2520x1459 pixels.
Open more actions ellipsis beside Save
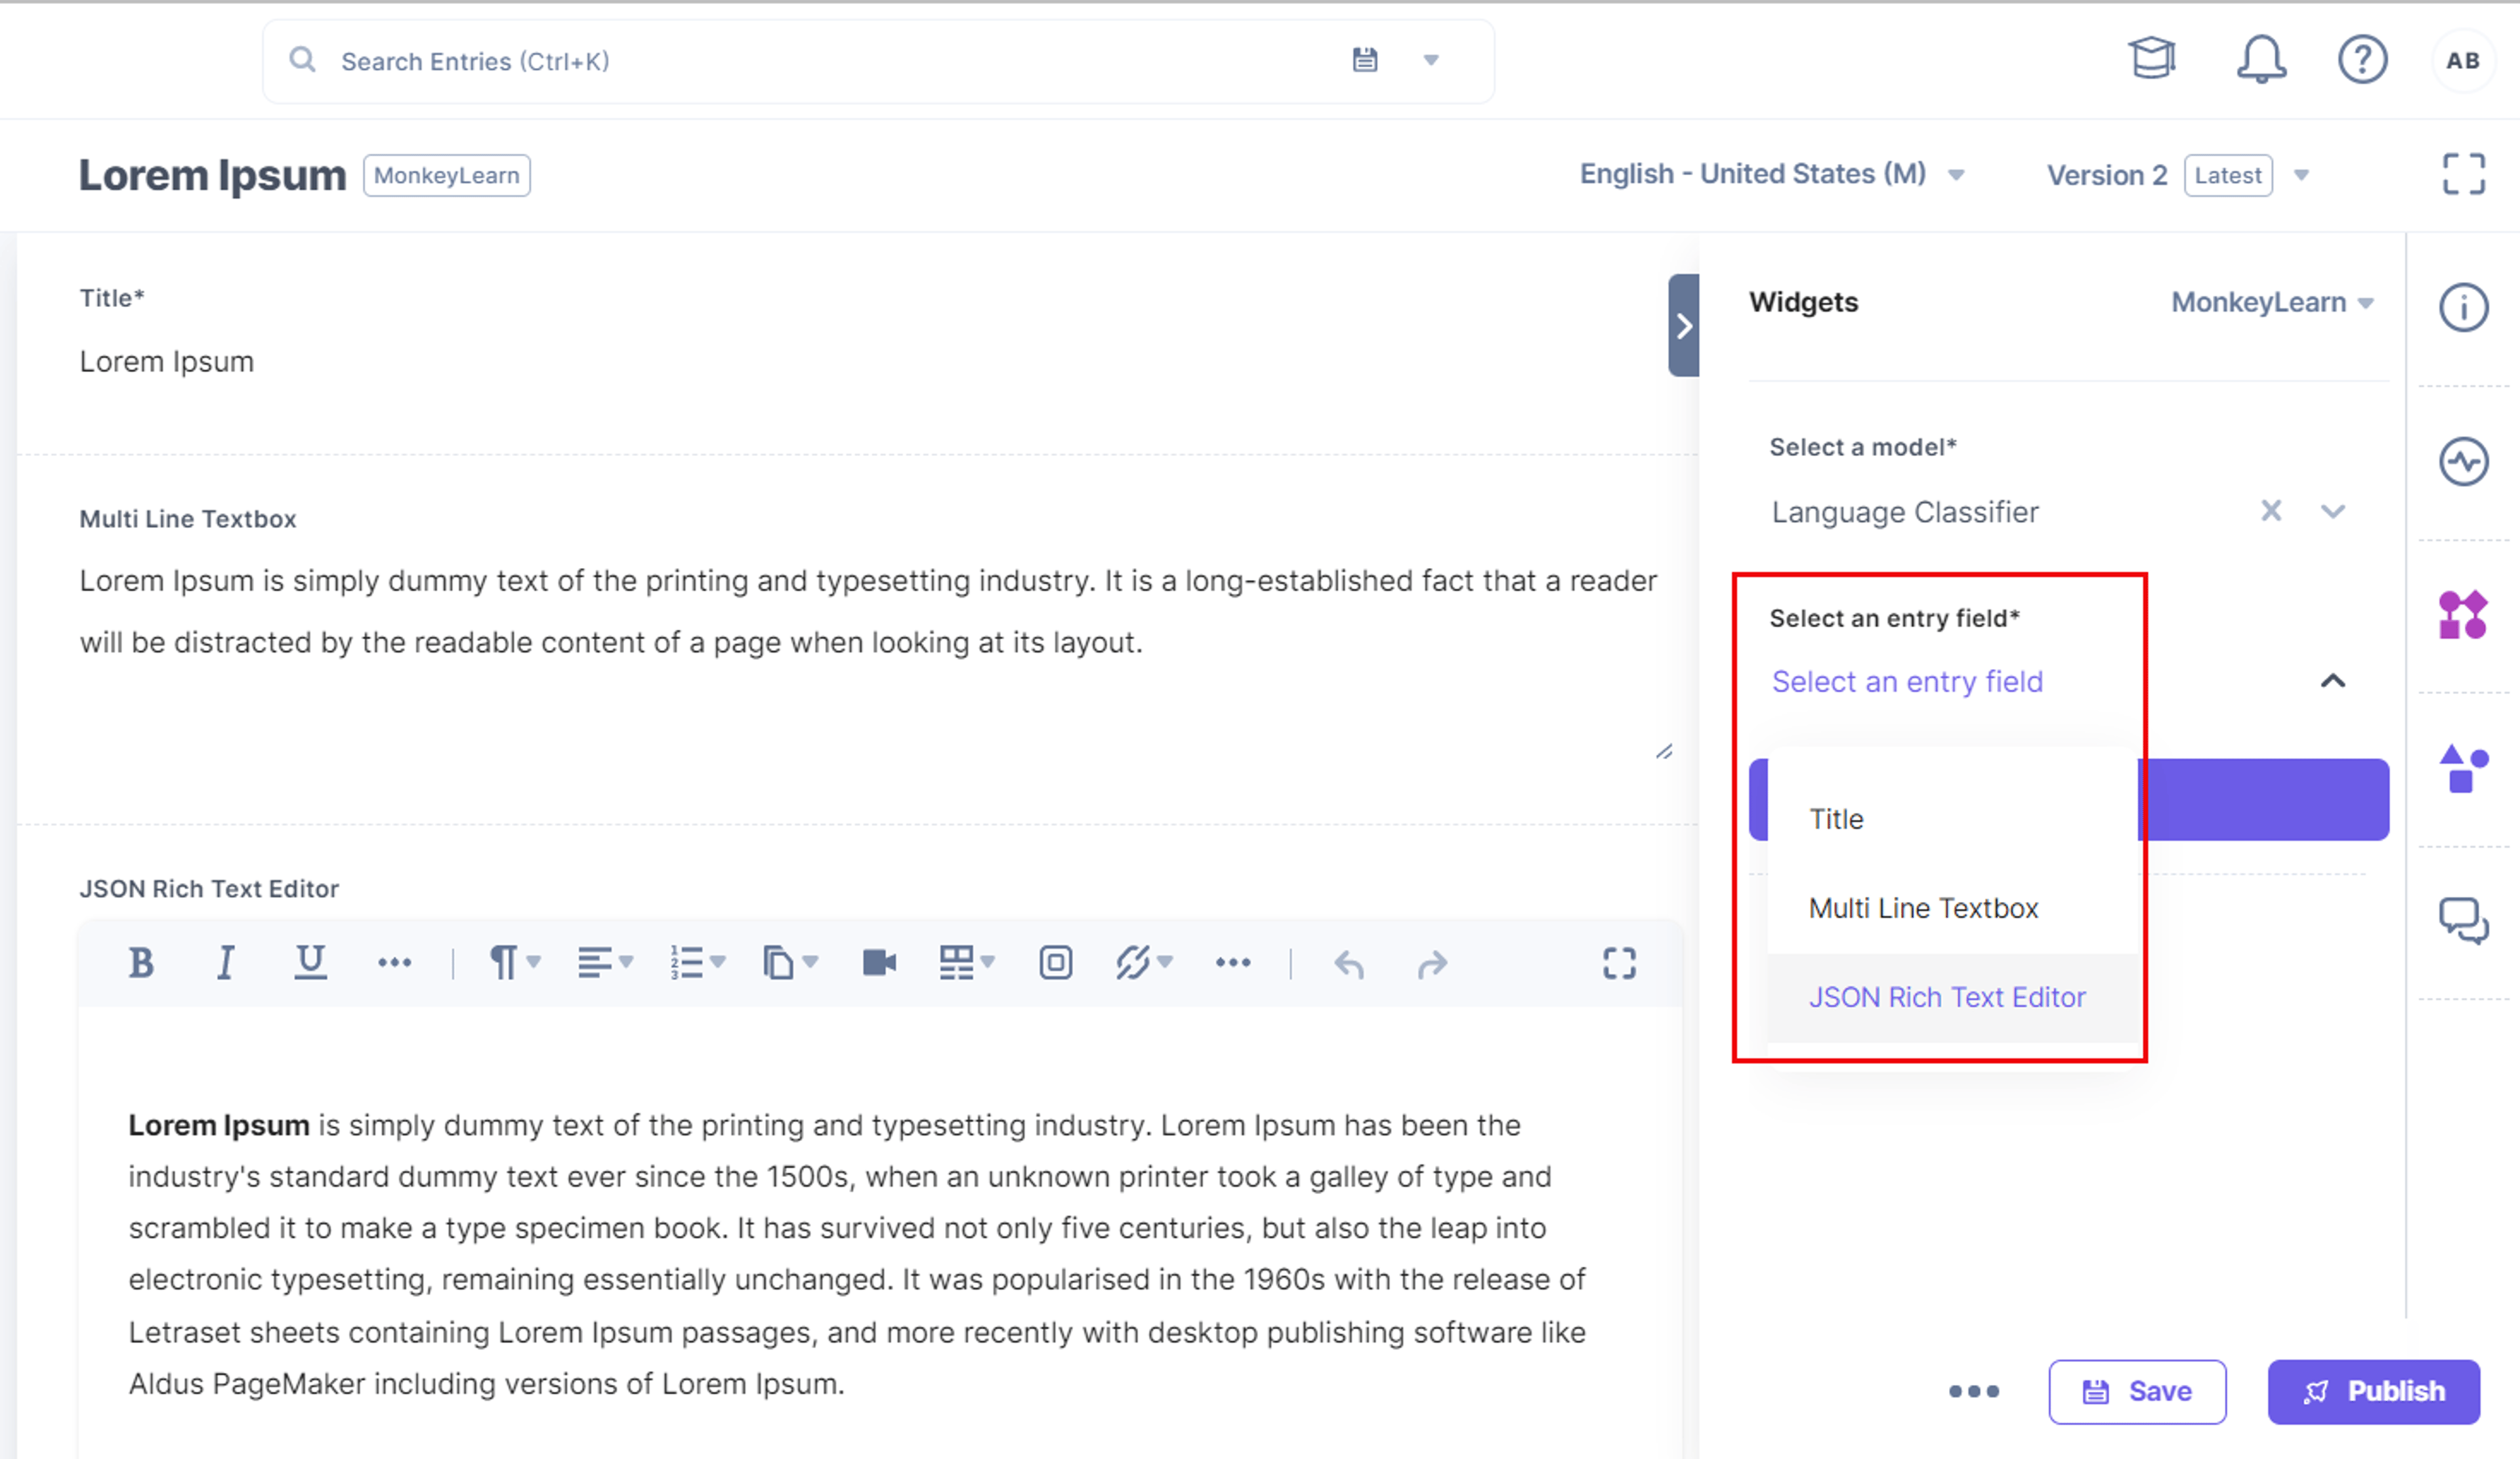tap(1973, 1391)
